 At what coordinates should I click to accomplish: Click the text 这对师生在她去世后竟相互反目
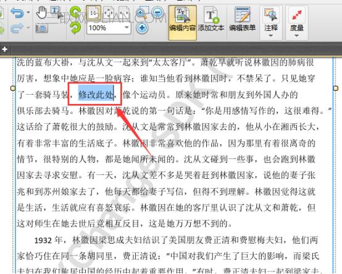point(78,223)
